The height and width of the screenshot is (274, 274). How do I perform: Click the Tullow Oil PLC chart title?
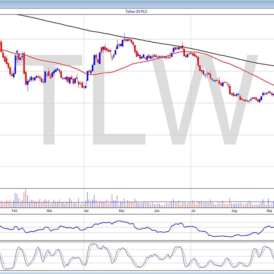tap(137, 11)
